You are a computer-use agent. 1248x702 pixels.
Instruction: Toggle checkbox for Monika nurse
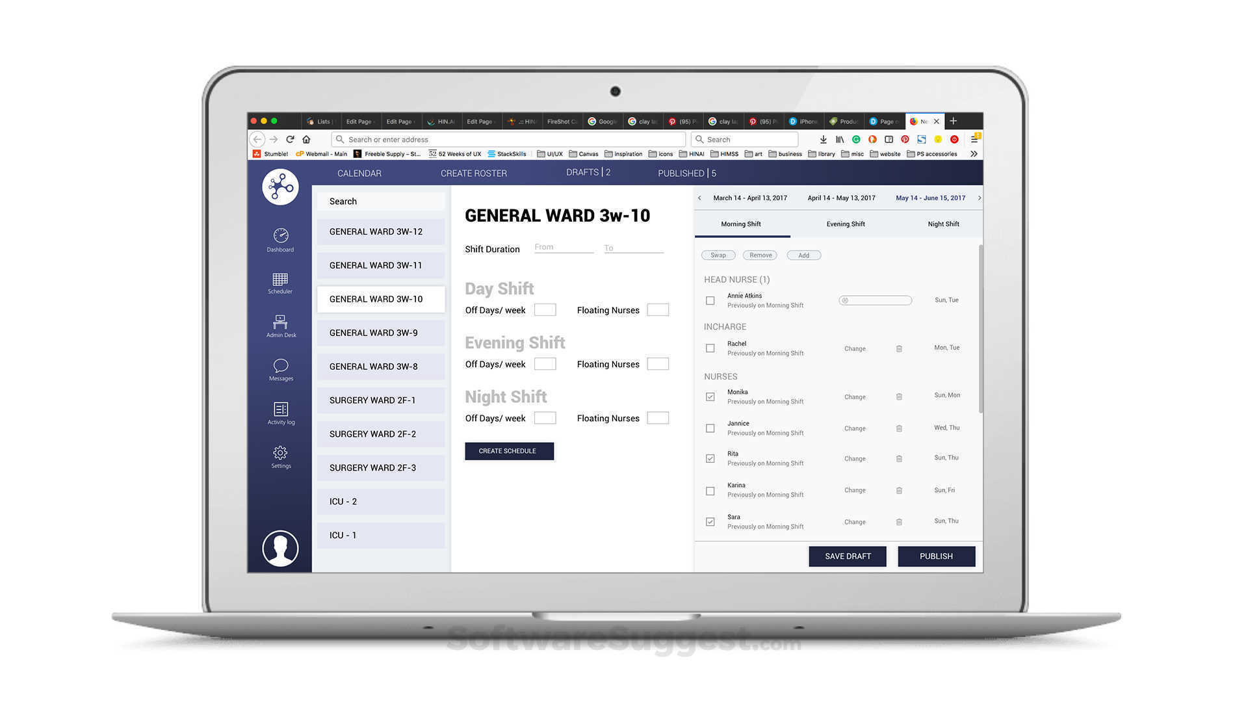[710, 396]
